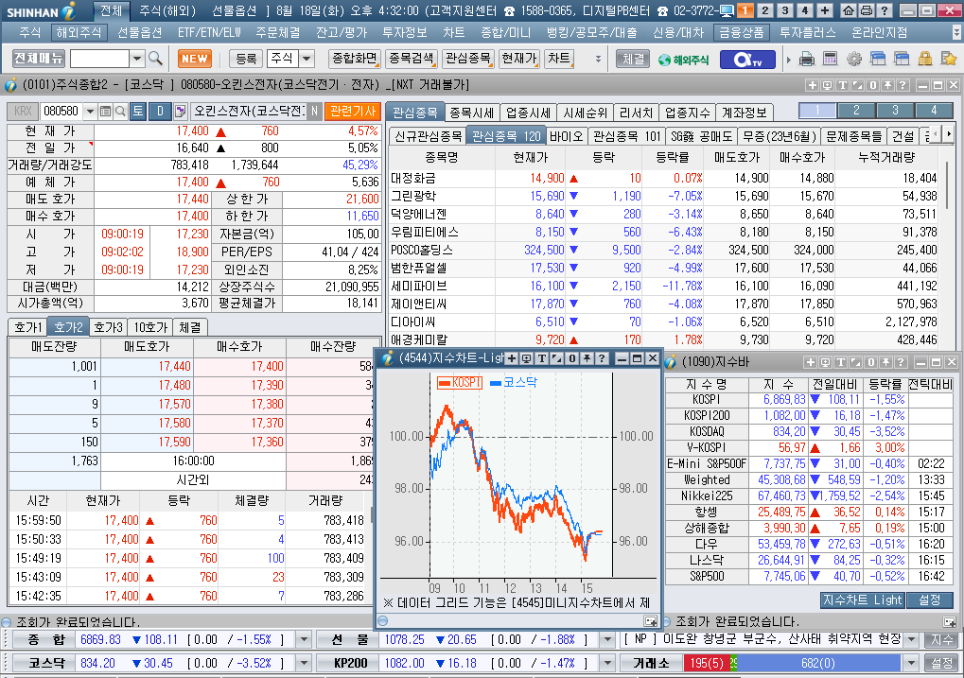Switch to the 시세순위 tab
This screenshot has height=678, width=964.
pyautogui.click(x=585, y=113)
